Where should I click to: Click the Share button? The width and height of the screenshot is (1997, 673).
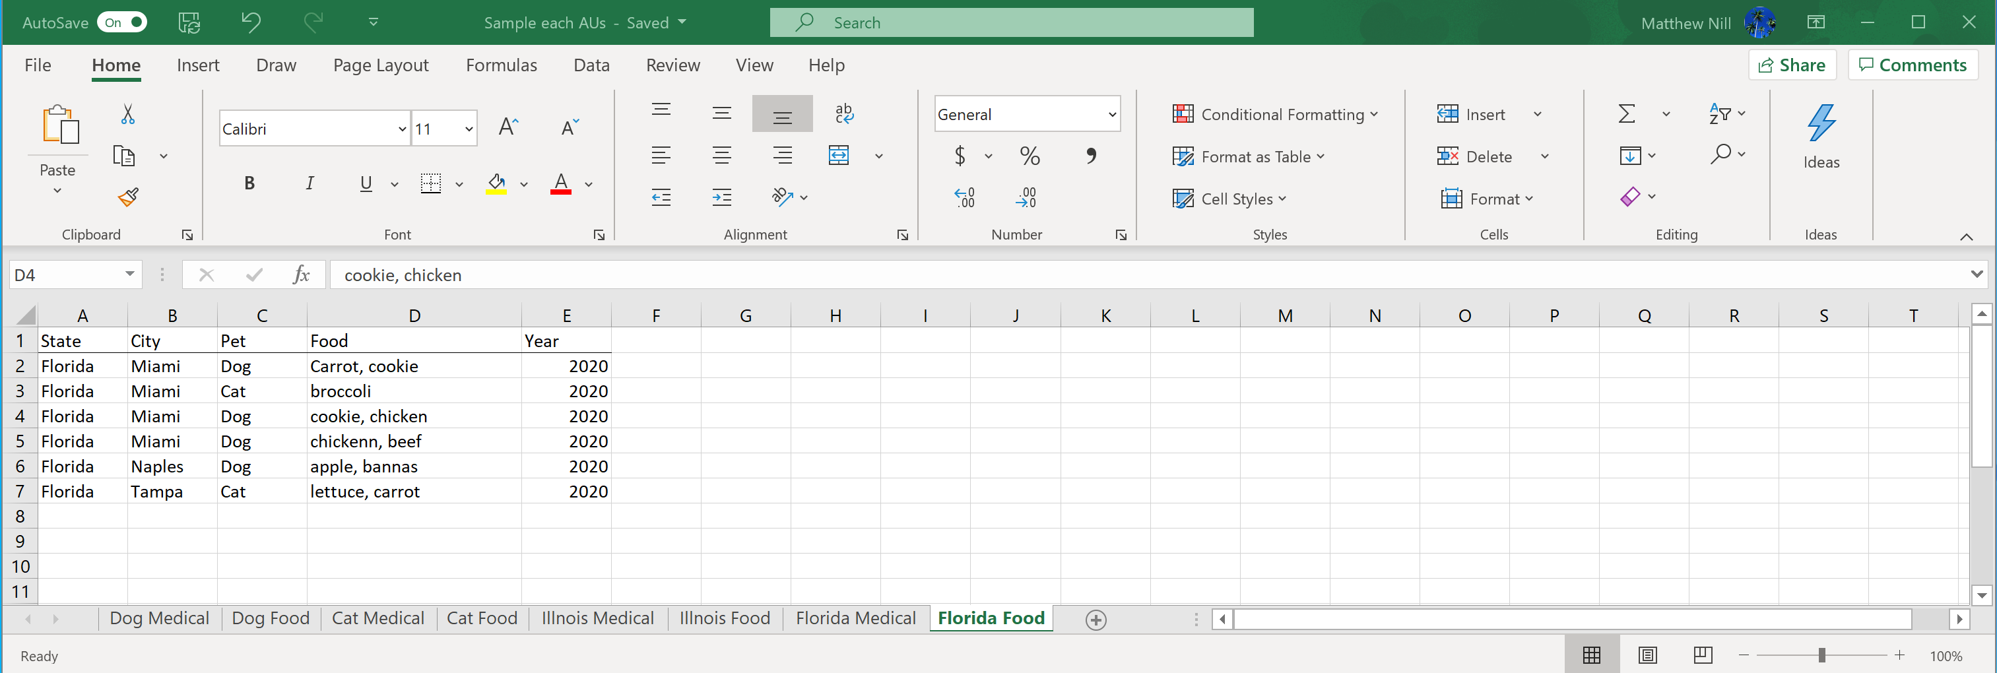(x=1792, y=65)
